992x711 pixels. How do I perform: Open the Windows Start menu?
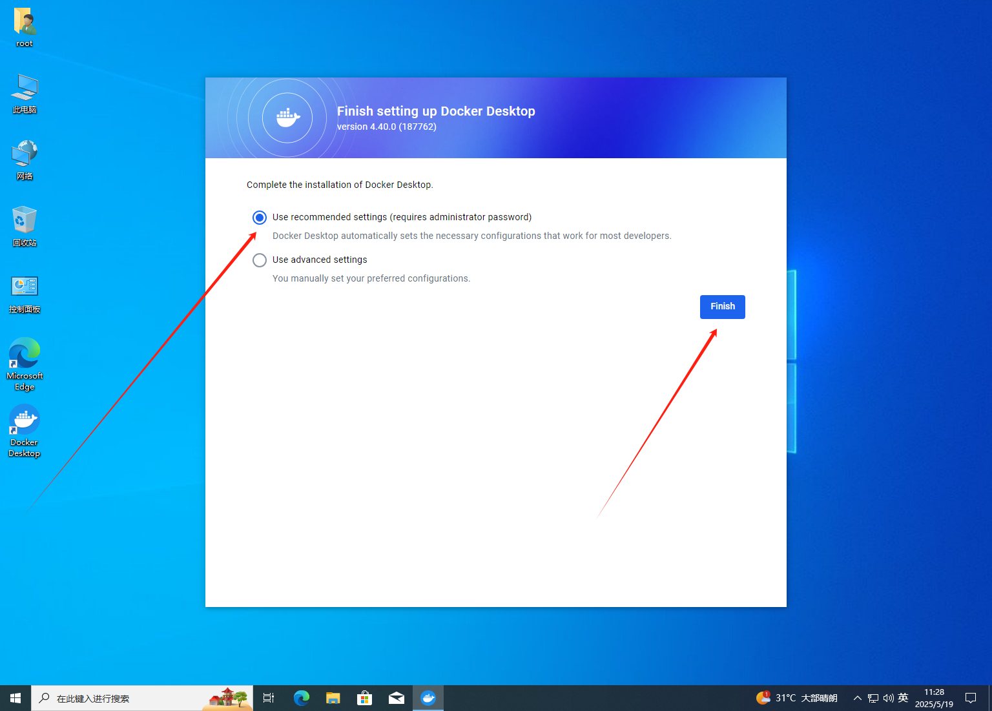15,698
